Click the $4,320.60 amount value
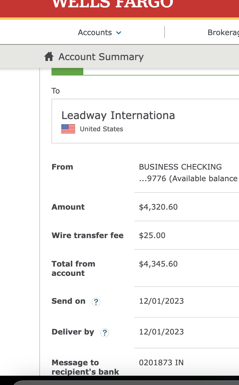The height and width of the screenshot is (385, 239). coord(158,207)
